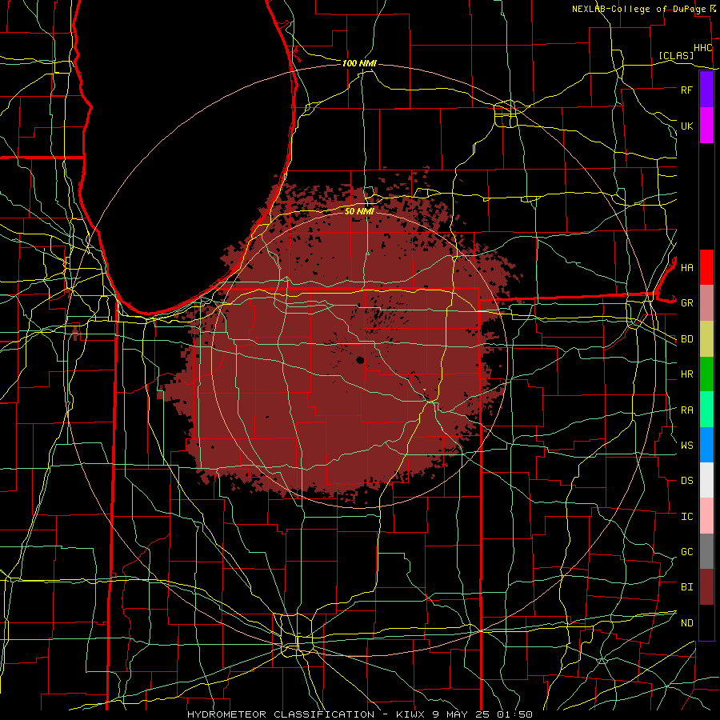Click the WS blue legend swatch
This screenshot has width=720, height=720.
pyautogui.click(x=706, y=445)
